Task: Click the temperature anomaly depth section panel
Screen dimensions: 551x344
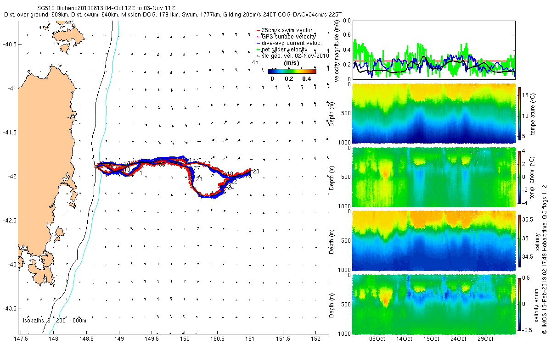Action: [x=434, y=176]
